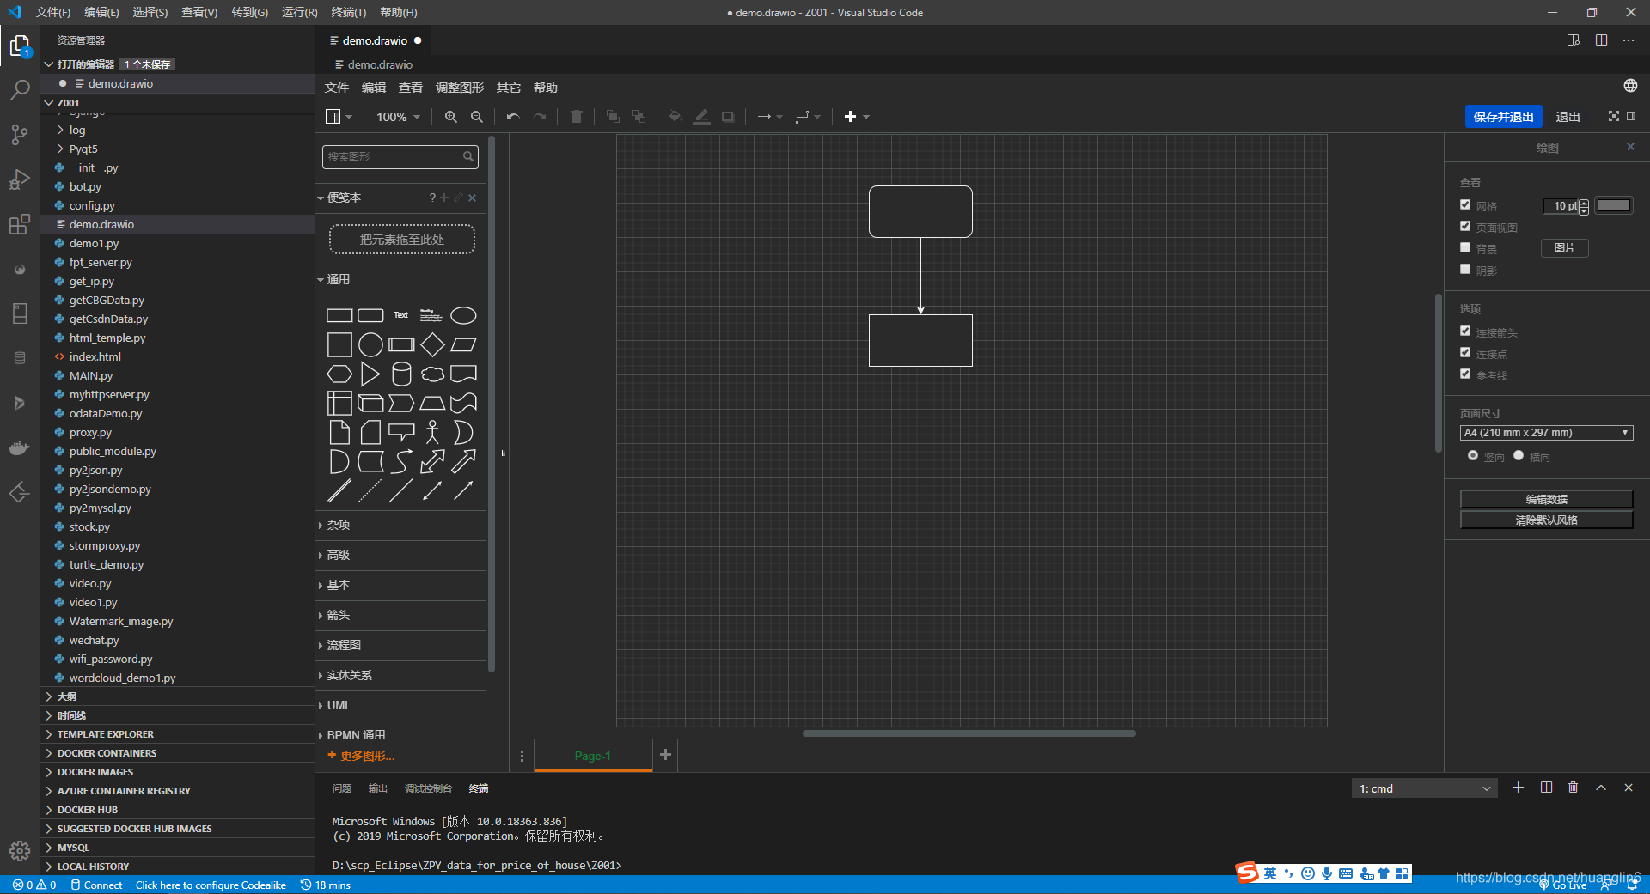Enable the shadow (阴影) checkbox
This screenshot has width=1650, height=894.
[x=1465, y=269]
